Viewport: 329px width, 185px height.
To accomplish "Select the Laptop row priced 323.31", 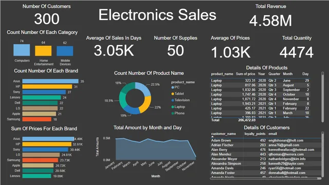I will (260, 81).
